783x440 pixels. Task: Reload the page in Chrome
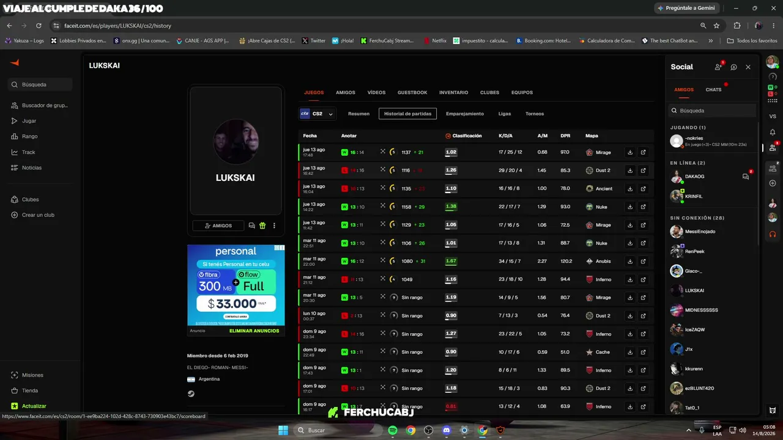[39, 26]
